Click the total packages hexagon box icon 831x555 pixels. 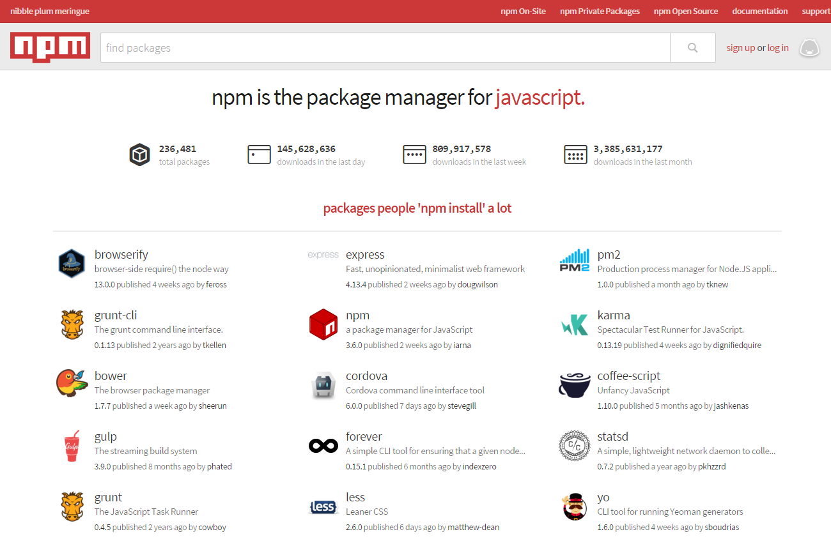(139, 155)
